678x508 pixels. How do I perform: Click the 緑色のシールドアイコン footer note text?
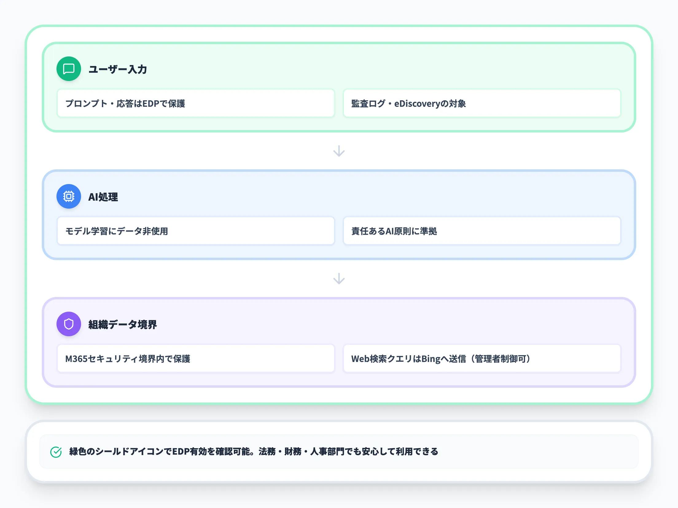click(254, 452)
